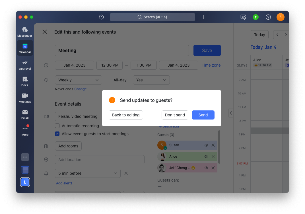Open the account menu via the S avatar
This screenshot has width=305, height=214.
point(280,17)
